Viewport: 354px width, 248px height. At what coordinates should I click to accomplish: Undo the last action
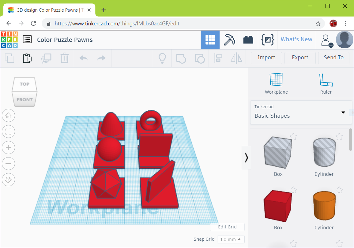coord(83,58)
